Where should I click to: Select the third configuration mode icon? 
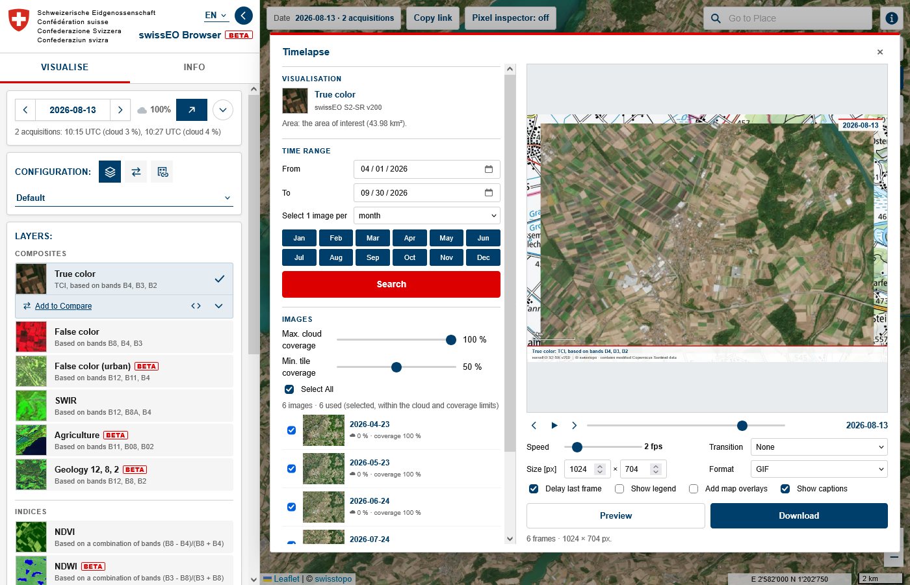[162, 172]
